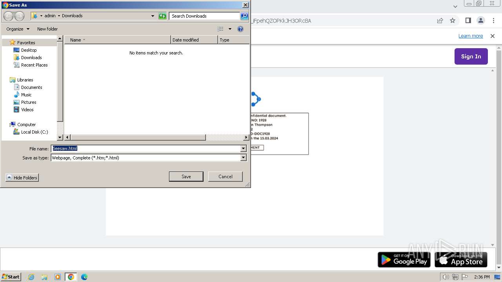Bookmark this page with the star icon
Image resolution: width=502 pixels, height=282 pixels.
coord(453,20)
